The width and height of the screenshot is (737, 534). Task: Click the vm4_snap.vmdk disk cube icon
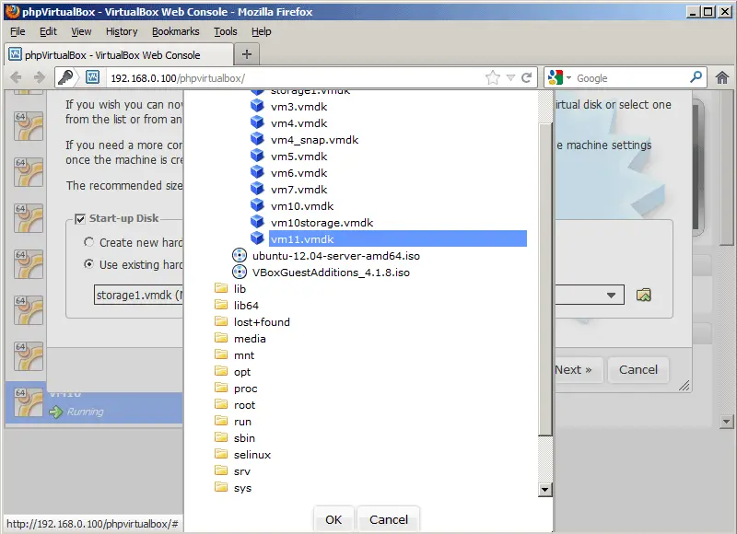[257, 140]
